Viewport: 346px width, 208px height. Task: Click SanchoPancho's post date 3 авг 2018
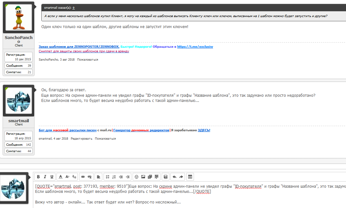point(67,60)
